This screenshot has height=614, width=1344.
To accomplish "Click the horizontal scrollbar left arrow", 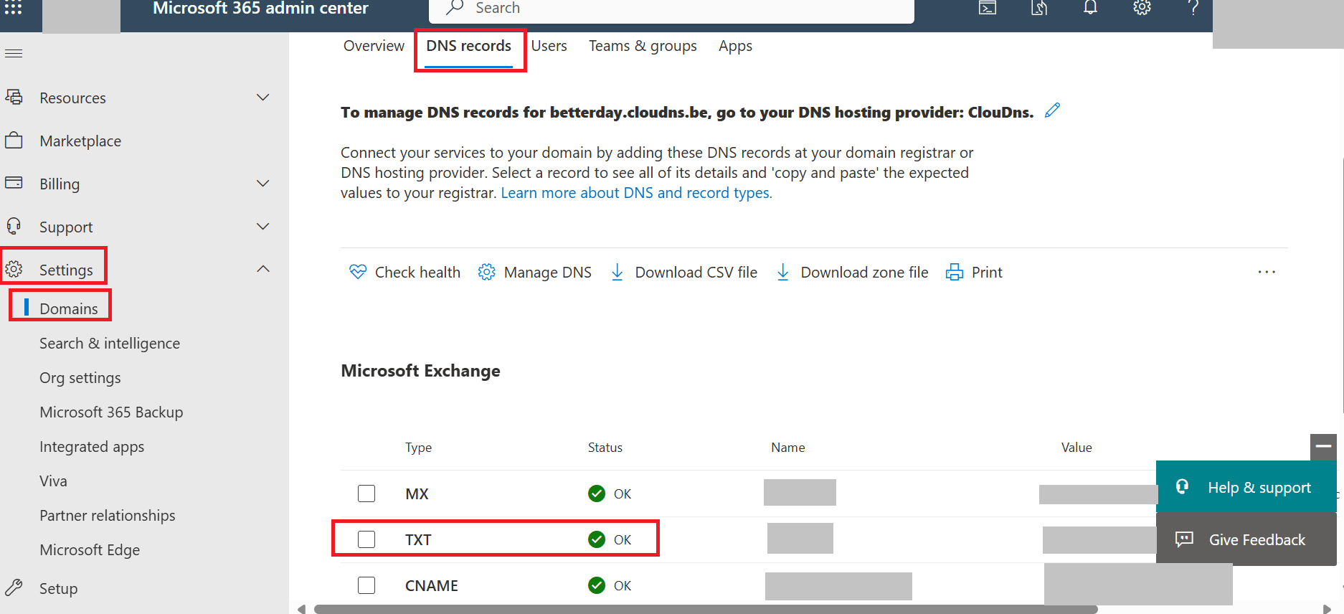I will (302, 609).
